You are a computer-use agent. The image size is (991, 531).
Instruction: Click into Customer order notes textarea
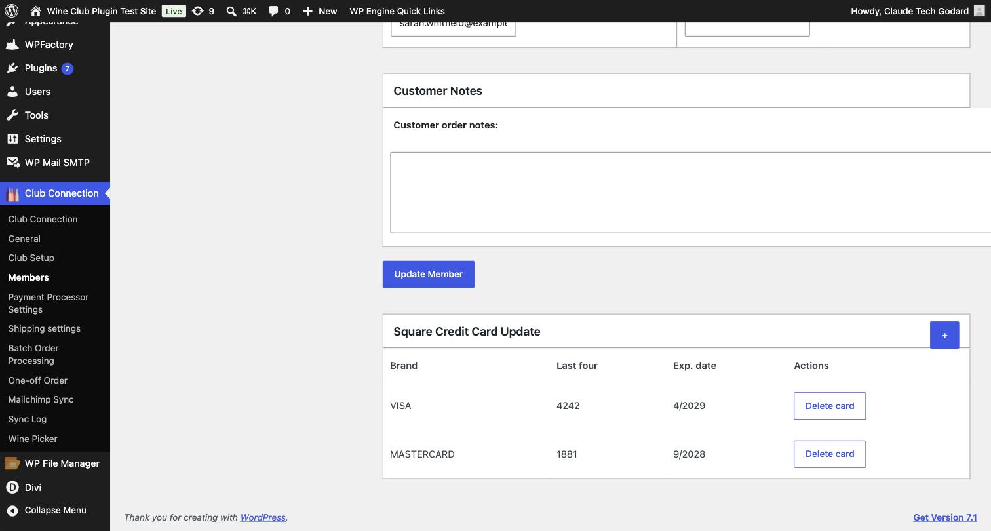690,193
